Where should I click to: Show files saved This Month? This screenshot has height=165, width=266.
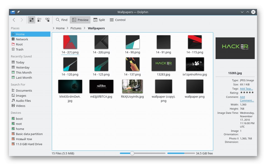pyautogui.click(x=31, y=73)
